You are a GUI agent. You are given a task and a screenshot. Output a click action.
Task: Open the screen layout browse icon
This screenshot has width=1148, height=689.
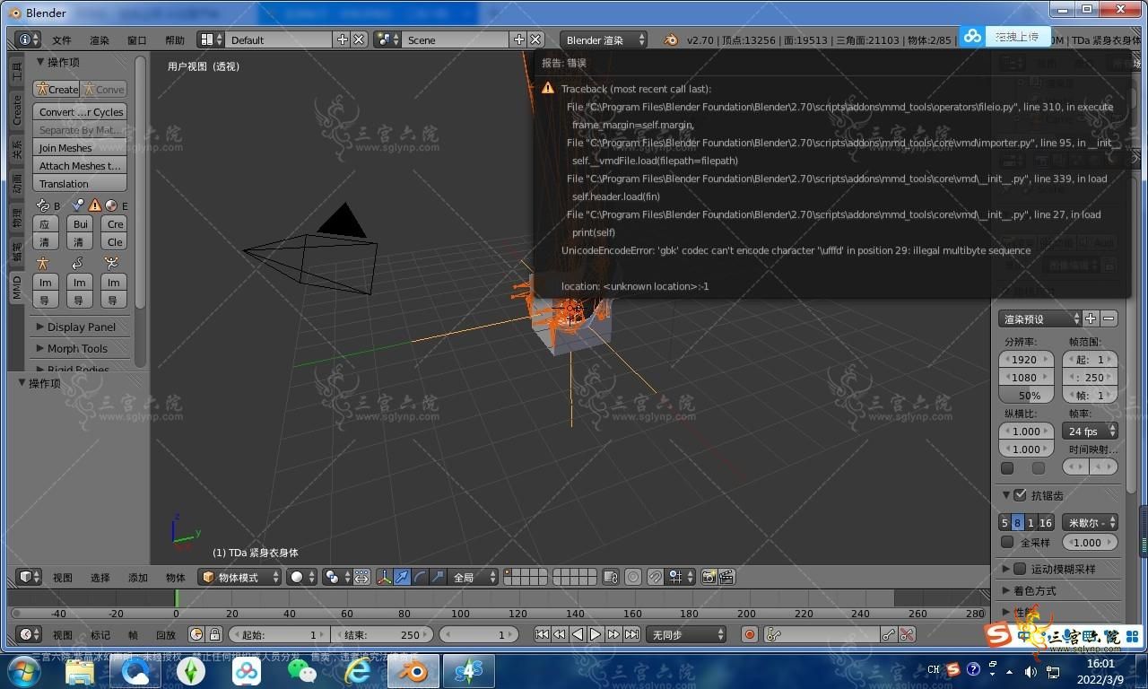[x=211, y=39]
